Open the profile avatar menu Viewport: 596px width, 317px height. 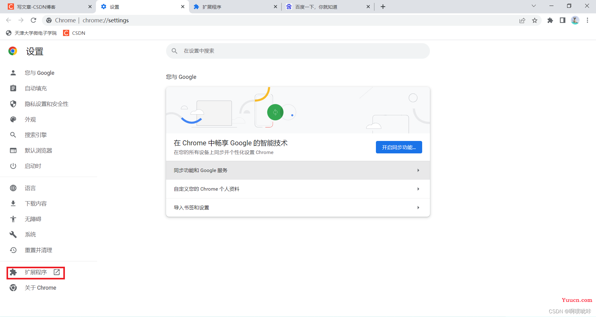coord(575,20)
